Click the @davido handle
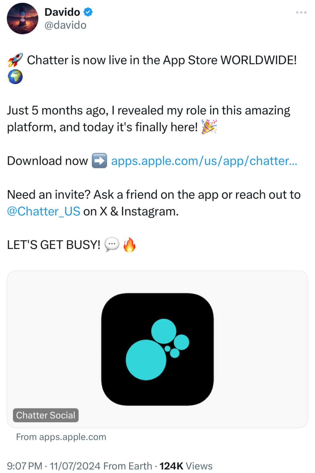Screen dimensions: 315x473 coord(65,25)
